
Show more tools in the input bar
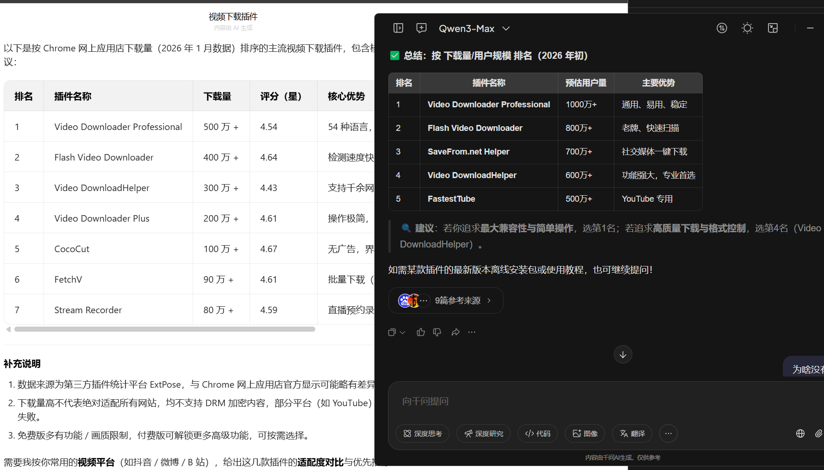668,433
